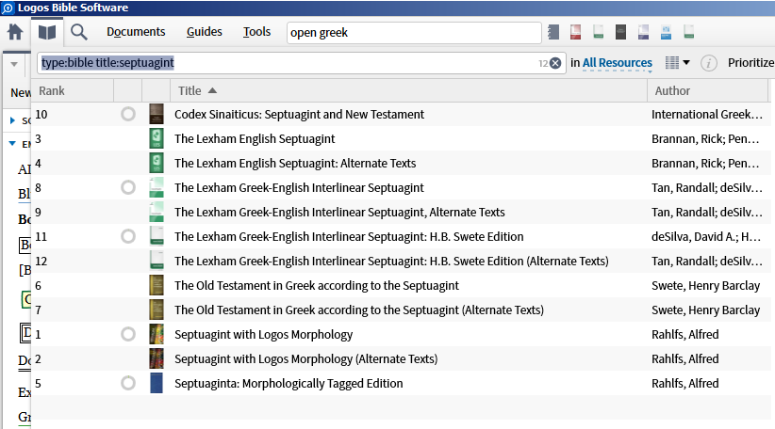
Task: Clear the library filter text
Action: click(x=555, y=63)
